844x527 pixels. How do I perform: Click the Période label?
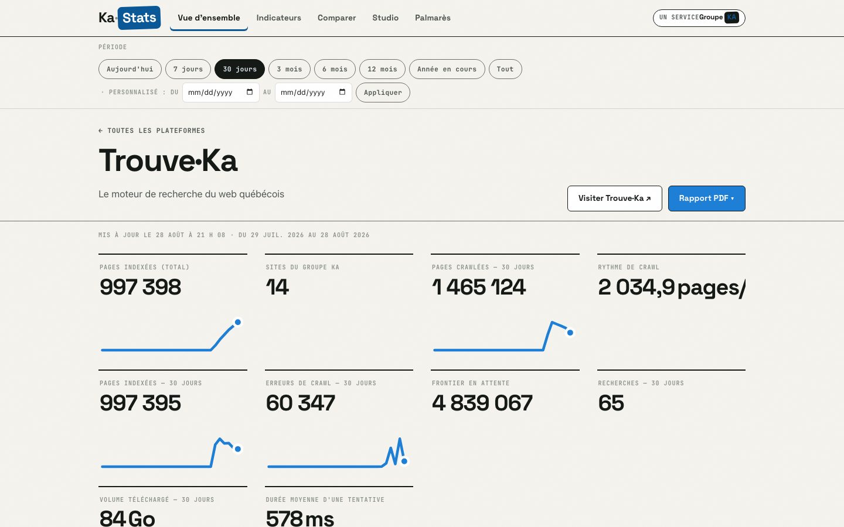(x=113, y=47)
